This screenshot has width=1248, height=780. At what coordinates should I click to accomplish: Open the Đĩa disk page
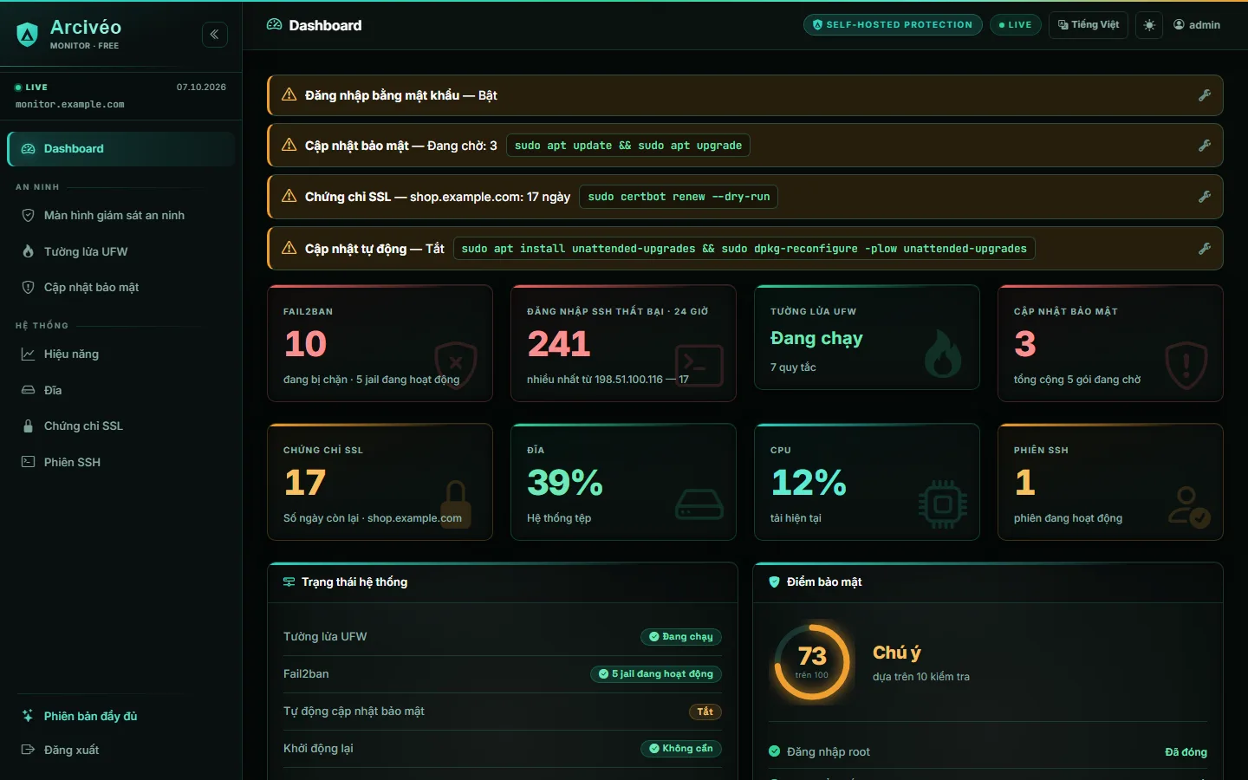pos(121,390)
